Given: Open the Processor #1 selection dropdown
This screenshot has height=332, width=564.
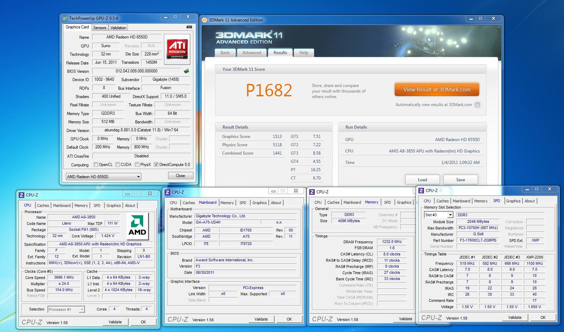Looking at the screenshot, I should coord(66,309).
